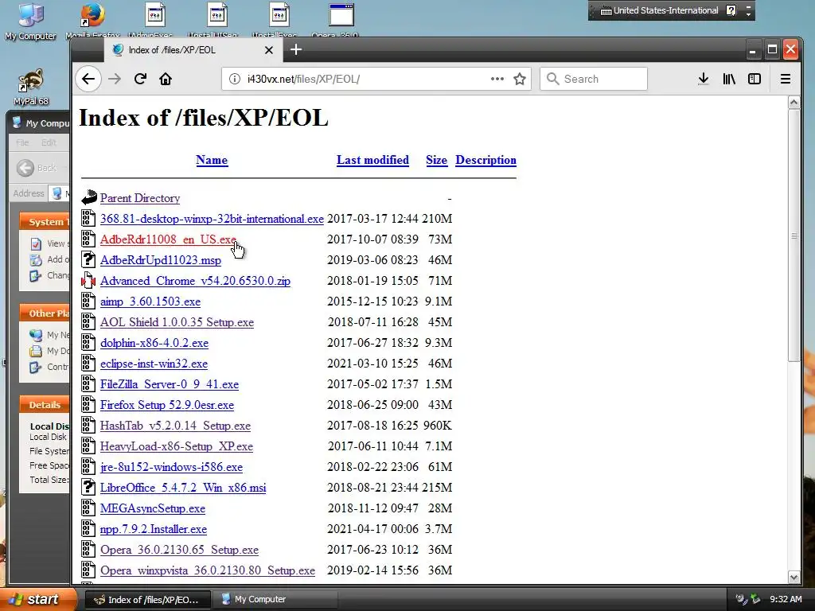Open the Windows start button
Screen dimensions: 815x611
click(x=38, y=599)
